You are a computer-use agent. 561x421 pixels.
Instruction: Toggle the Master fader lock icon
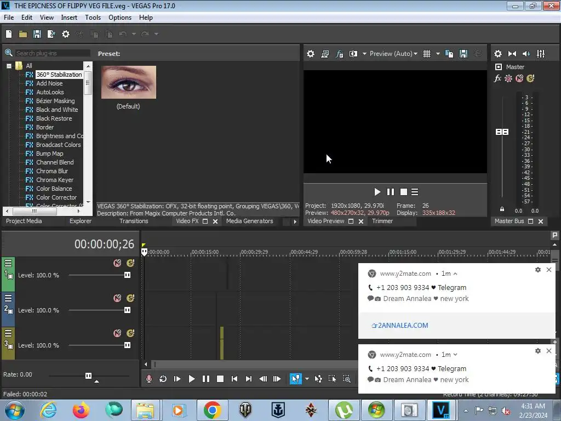coord(502,209)
